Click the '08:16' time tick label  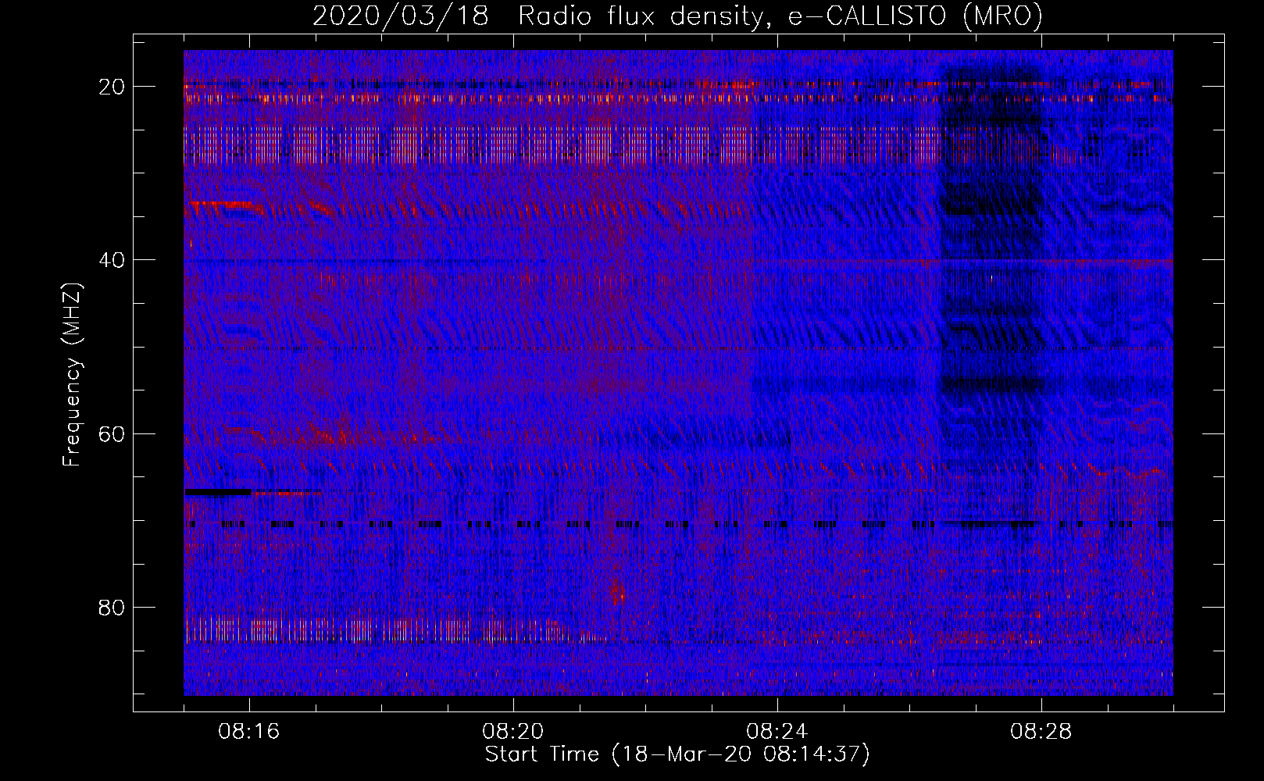pos(249,732)
